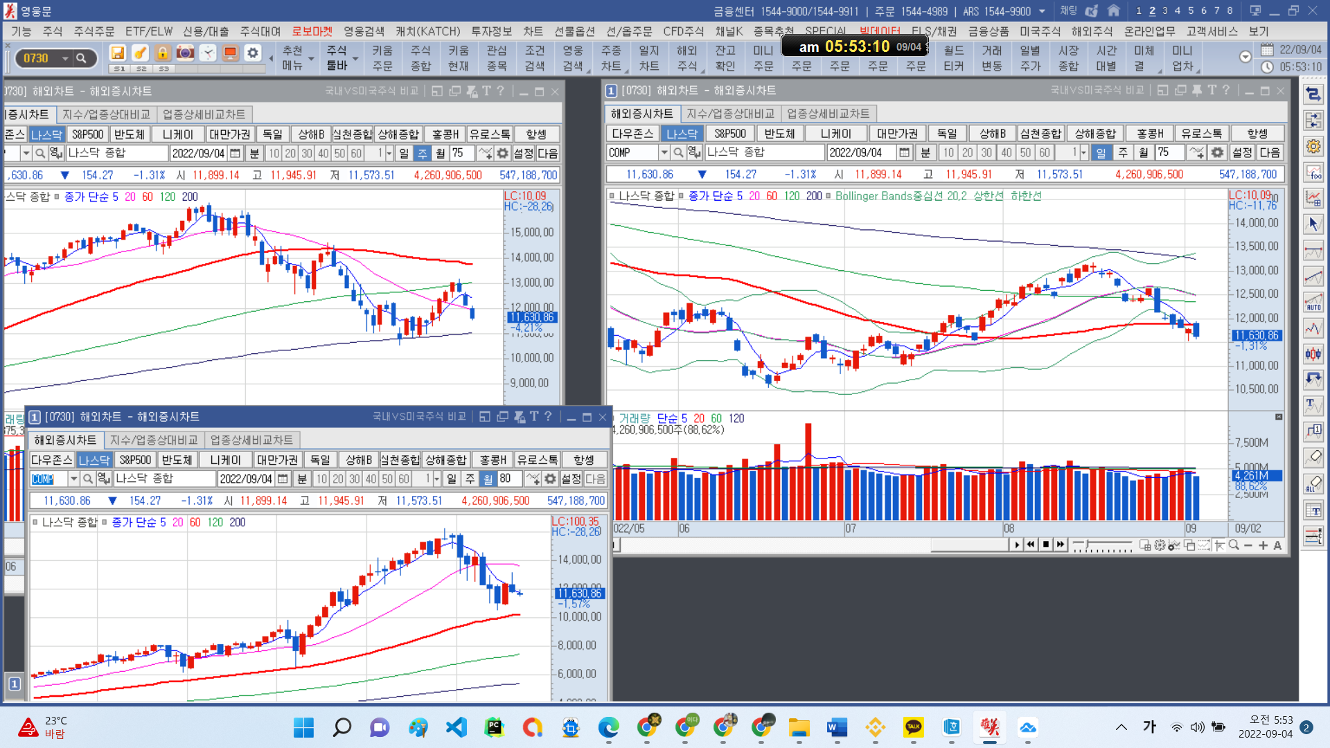
Task: Toggle S1 screen slot in main toolbar
Action: tap(119, 69)
